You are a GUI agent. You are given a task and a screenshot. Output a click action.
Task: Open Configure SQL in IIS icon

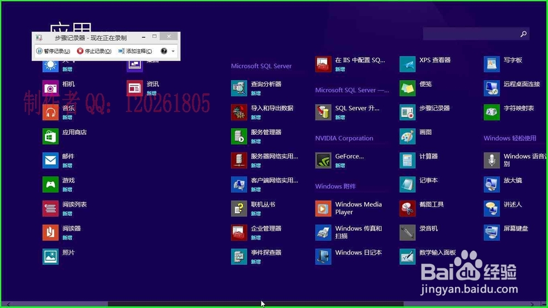323,64
